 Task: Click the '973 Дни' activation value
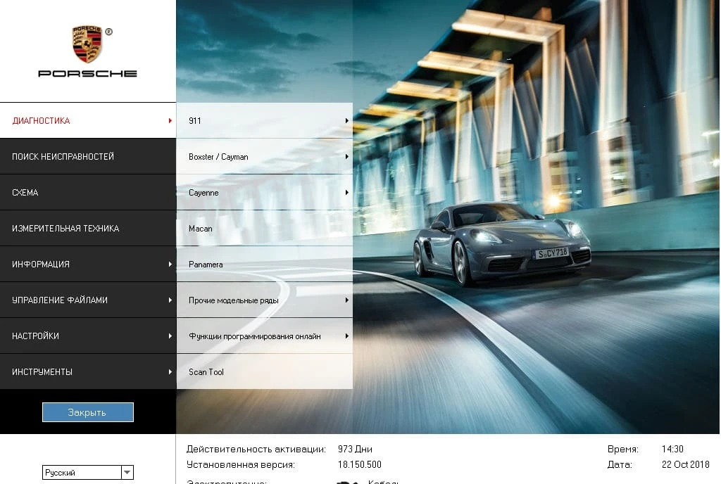[355, 449]
